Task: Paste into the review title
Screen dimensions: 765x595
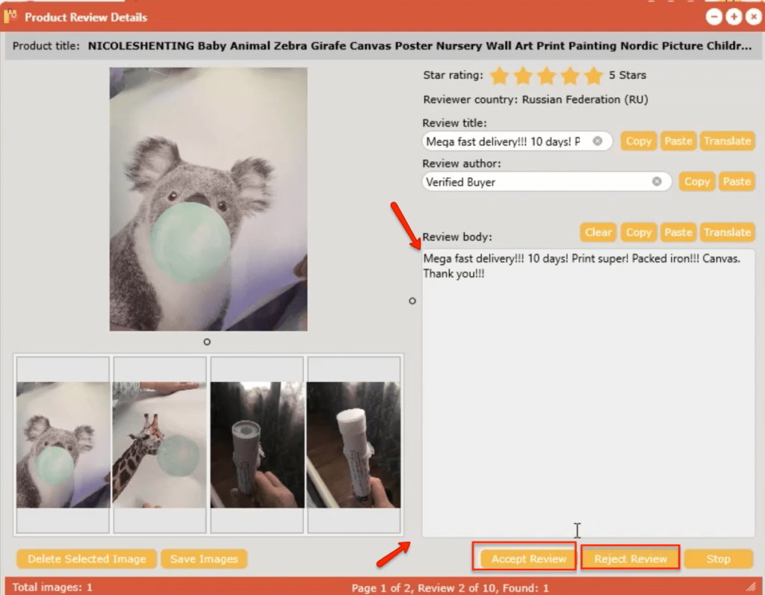Action: [678, 141]
